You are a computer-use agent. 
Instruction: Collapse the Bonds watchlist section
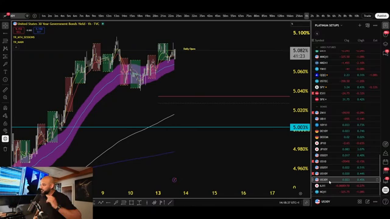[317, 107]
